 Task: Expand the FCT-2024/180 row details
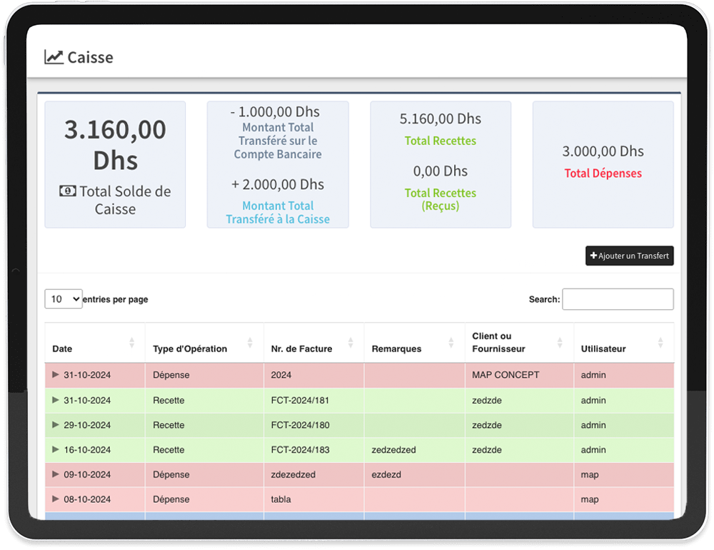(56, 425)
